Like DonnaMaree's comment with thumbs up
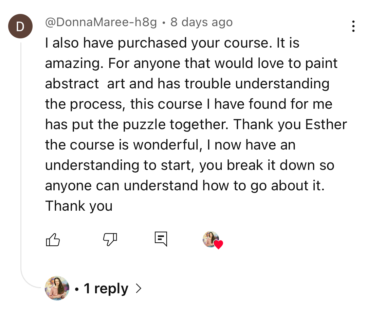366x313 pixels. pyautogui.click(x=53, y=240)
